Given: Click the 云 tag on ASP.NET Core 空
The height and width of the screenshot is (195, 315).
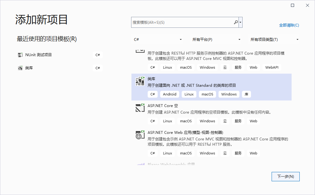Looking at the screenshot, I should 225,121.
